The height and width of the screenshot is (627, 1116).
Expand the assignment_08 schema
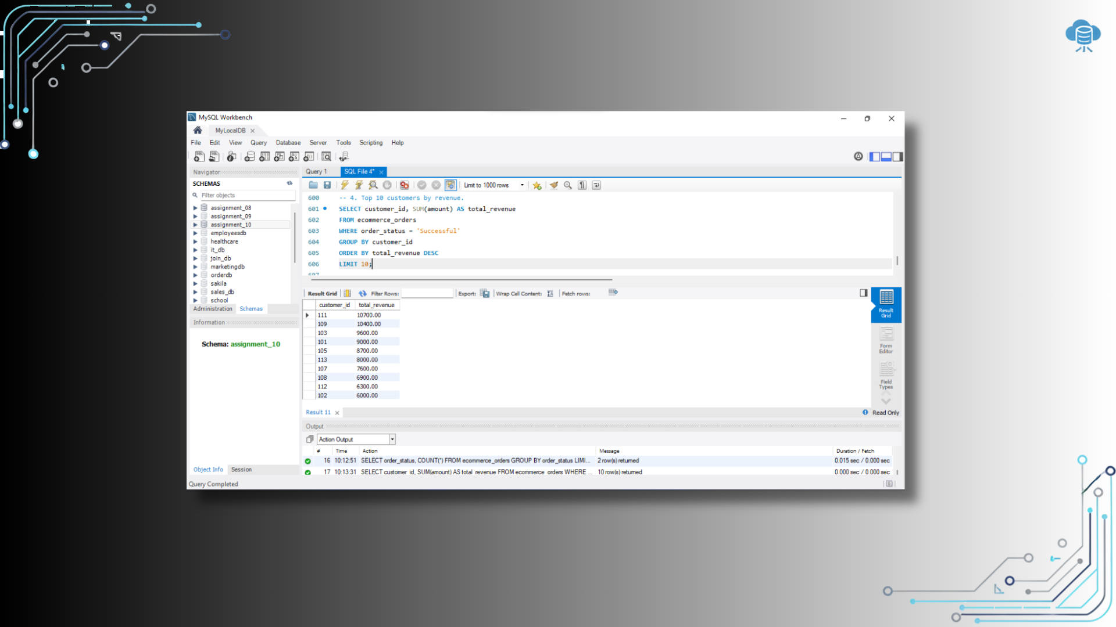click(x=195, y=208)
